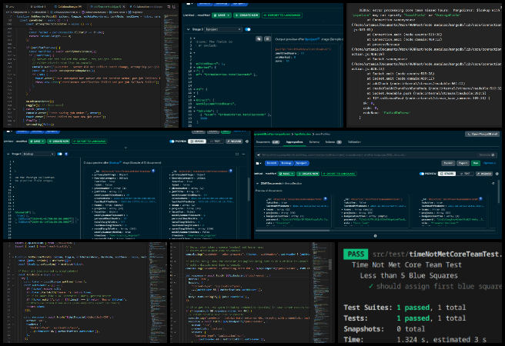Copy the $project stage editor code
The image size is (505, 346).
point(259,39)
